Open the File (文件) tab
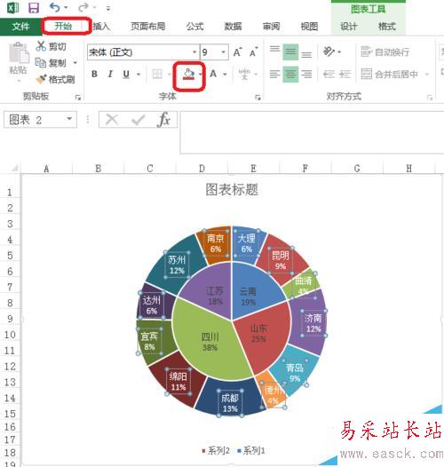The width and height of the screenshot is (444, 467). click(x=20, y=27)
